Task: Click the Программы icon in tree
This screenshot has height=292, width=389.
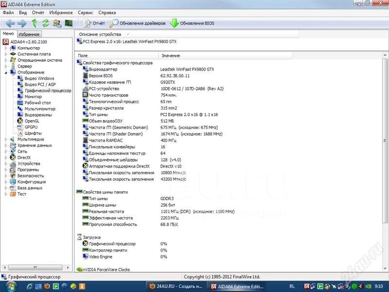Action: (x=13, y=169)
